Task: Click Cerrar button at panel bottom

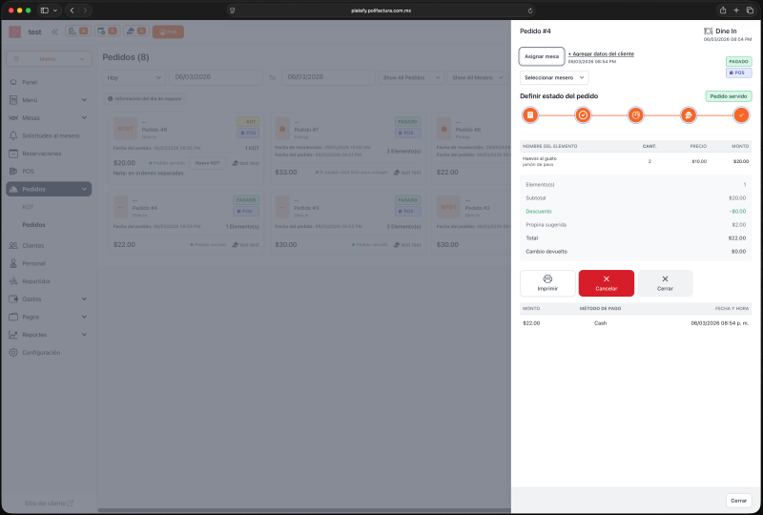Action: 738,501
